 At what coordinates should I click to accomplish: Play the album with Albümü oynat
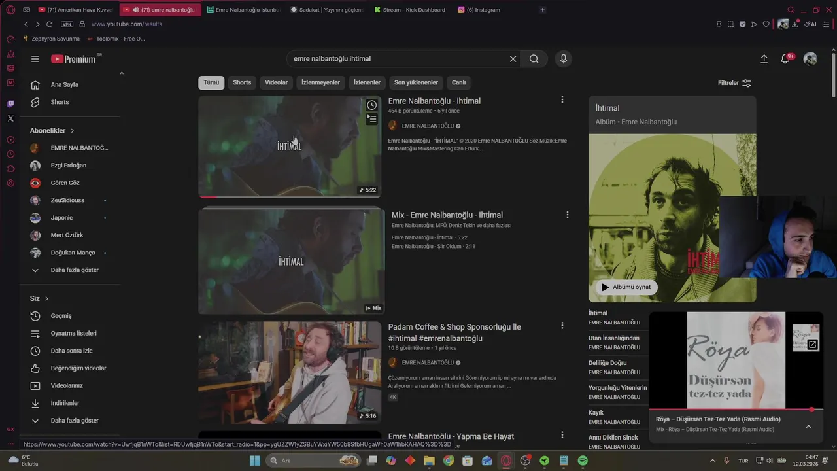[626, 287]
